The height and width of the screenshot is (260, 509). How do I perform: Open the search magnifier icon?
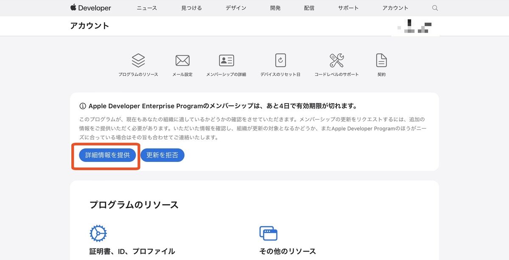click(x=435, y=8)
